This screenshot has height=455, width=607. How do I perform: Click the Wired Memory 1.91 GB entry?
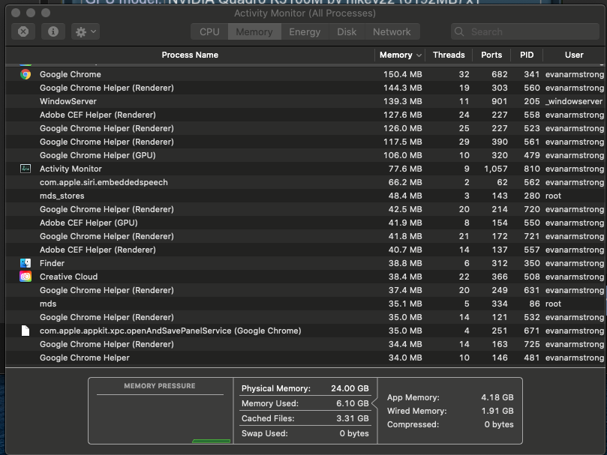point(450,411)
